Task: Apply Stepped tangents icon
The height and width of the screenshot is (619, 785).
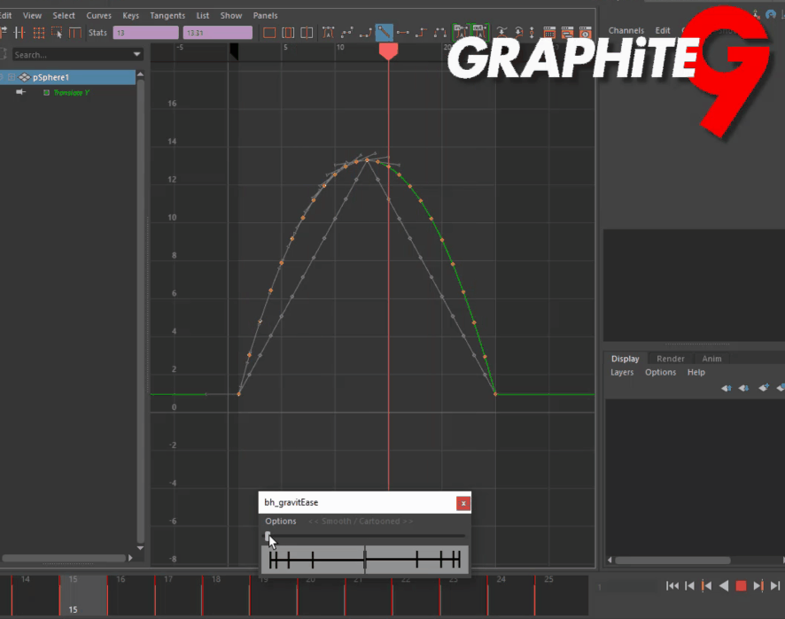Action: [x=421, y=33]
